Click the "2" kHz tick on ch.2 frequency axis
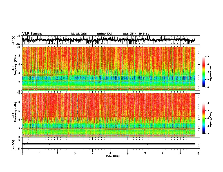The width and height of the screenshot is (223, 172). (x=20, y=128)
